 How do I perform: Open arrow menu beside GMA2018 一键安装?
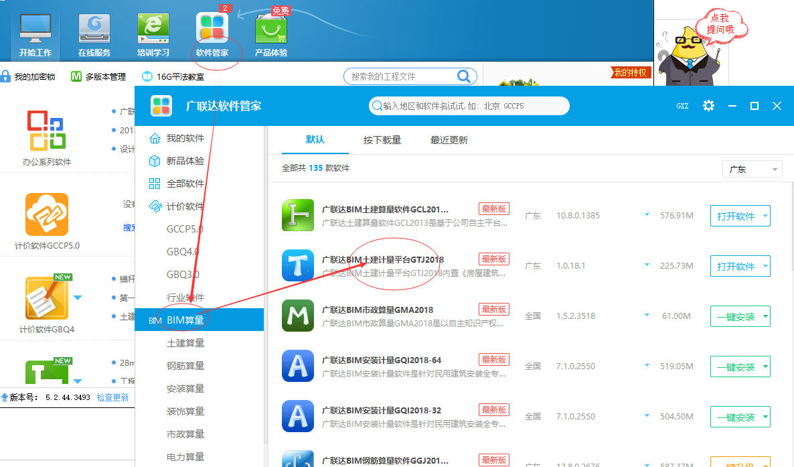coord(766,316)
